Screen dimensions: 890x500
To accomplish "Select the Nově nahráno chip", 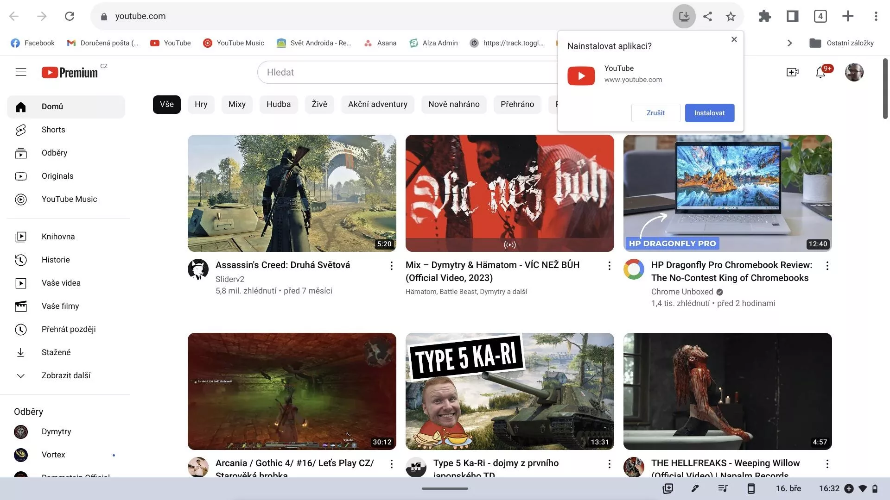I will click(454, 104).
